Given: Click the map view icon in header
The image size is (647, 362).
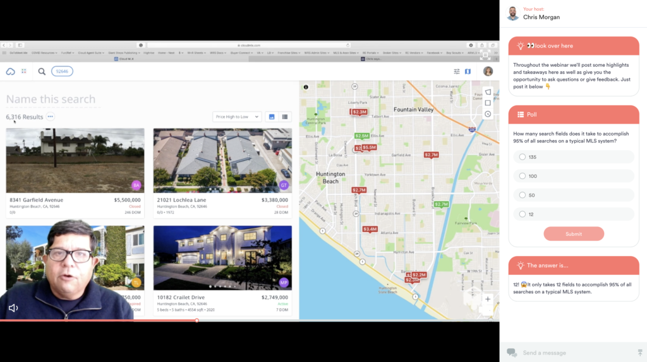Looking at the screenshot, I should point(468,71).
